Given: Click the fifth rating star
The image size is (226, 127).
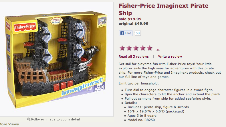Looking at the screenshot, I should tap(150, 48).
